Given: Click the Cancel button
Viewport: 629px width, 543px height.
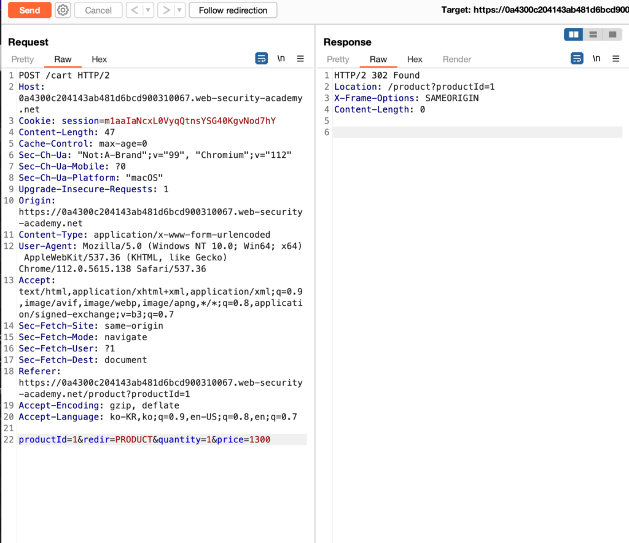Looking at the screenshot, I should point(98,10).
